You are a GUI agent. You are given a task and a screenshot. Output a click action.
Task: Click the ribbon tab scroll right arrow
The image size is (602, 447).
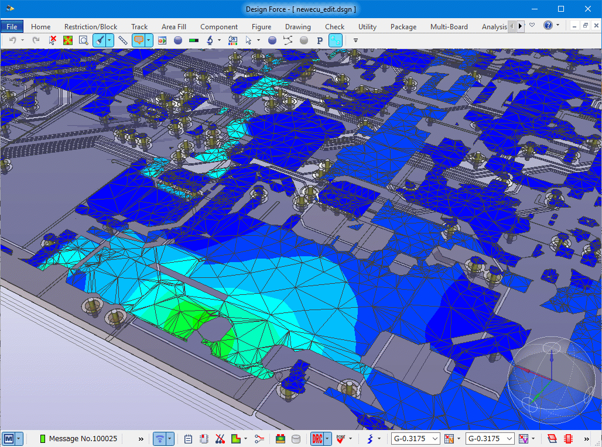point(520,26)
